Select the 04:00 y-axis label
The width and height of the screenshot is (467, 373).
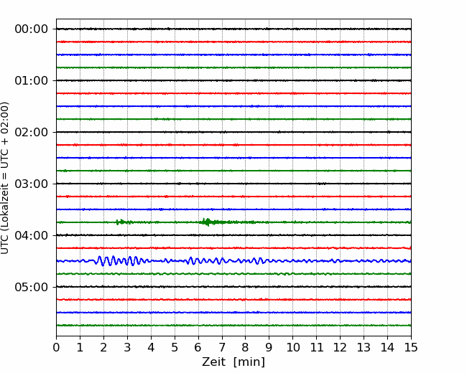coord(32,235)
